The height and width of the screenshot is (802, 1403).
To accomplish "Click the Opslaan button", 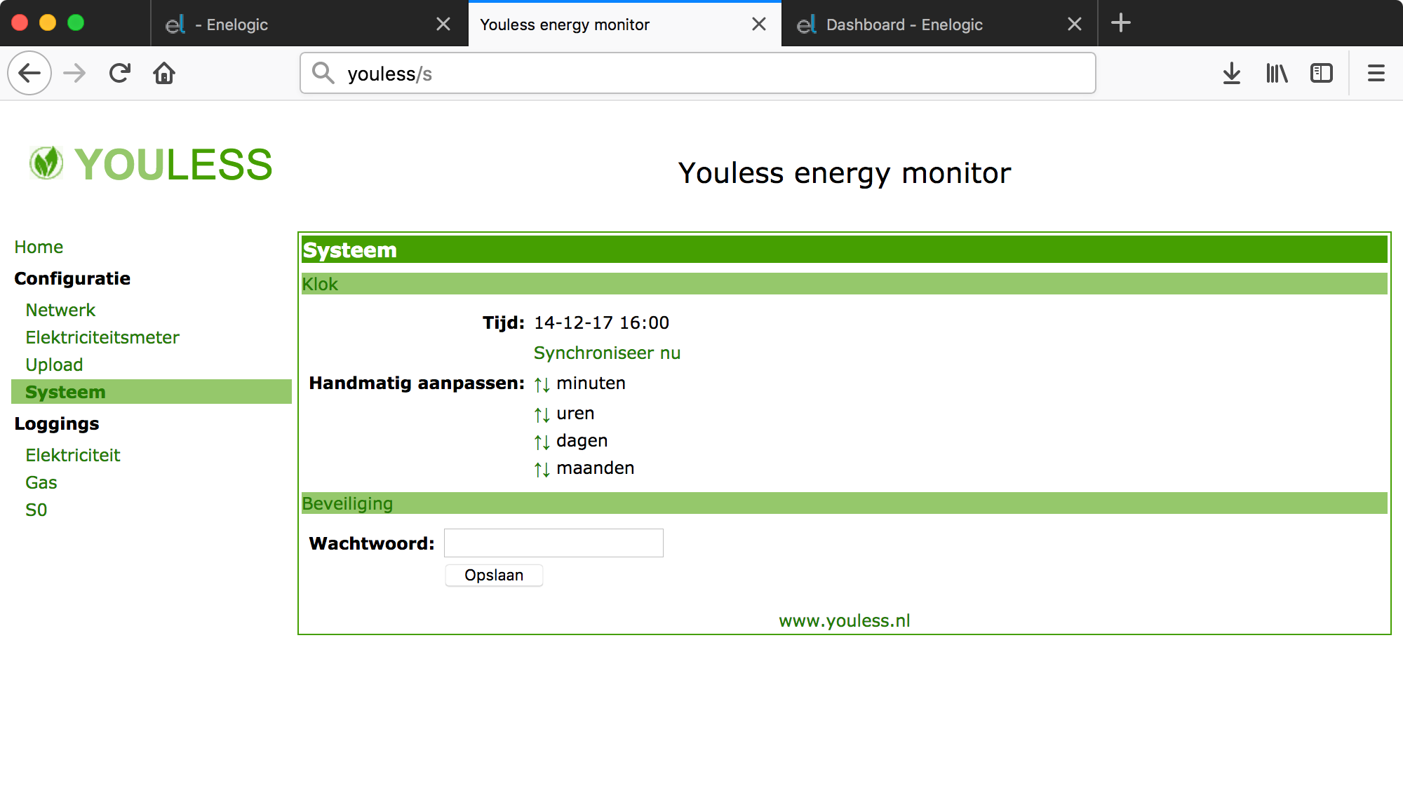I will pyautogui.click(x=494, y=575).
